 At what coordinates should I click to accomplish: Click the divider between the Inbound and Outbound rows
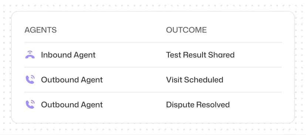(x=153, y=67)
